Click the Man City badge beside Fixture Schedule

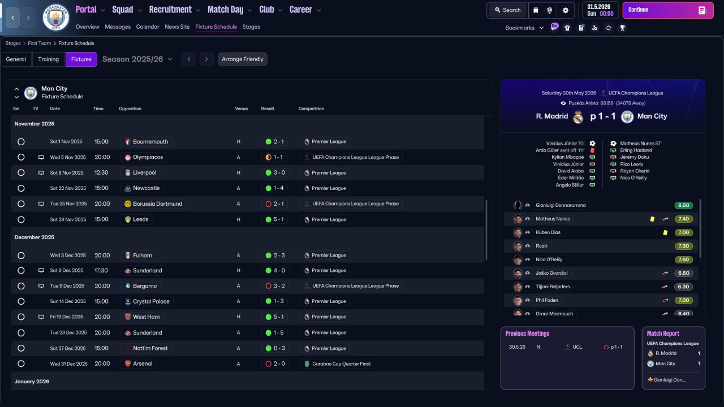[x=31, y=93]
